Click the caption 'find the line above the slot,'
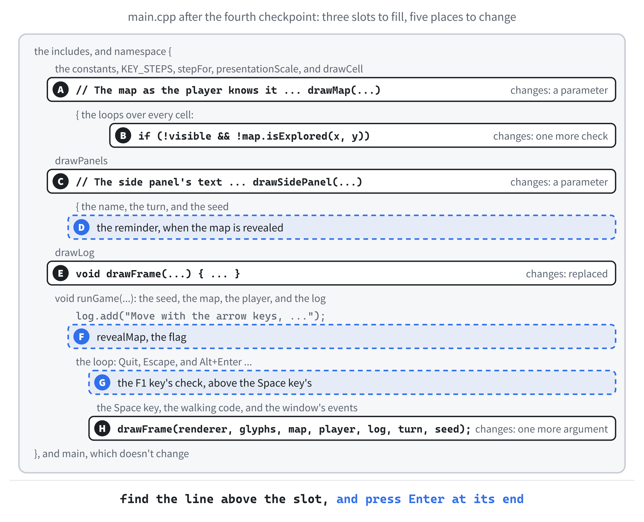The width and height of the screenshot is (644, 522). point(224,499)
